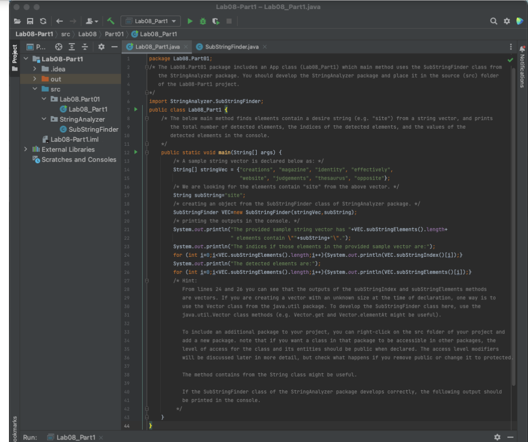The height and width of the screenshot is (442, 528).
Task: Expand all items in project tree
Action: (72, 47)
